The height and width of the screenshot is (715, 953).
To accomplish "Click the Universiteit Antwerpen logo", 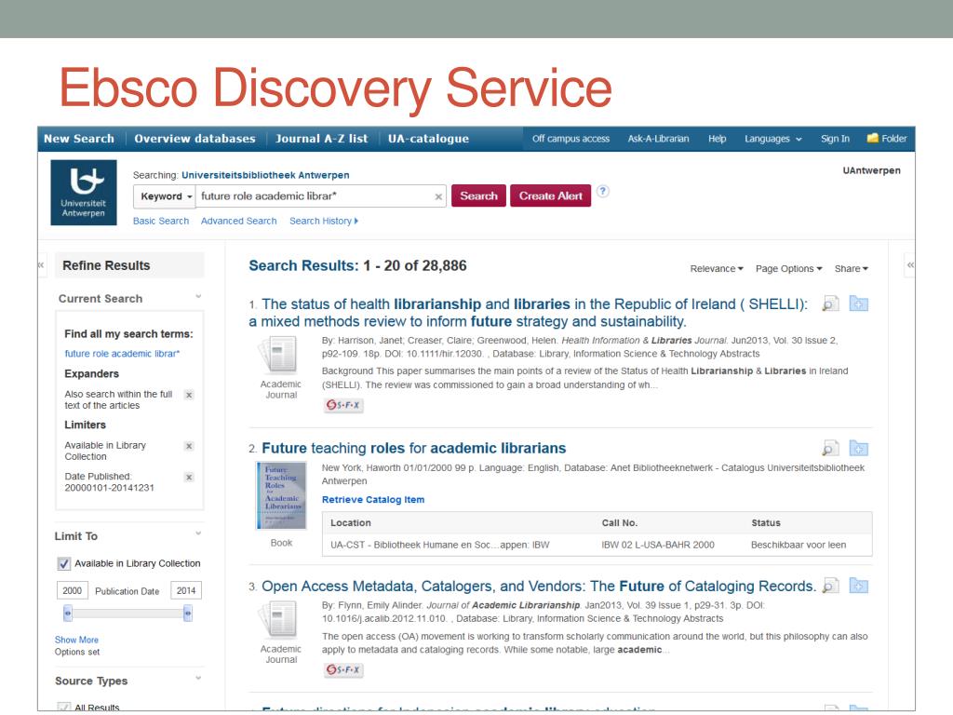I will [x=83, y=193].
